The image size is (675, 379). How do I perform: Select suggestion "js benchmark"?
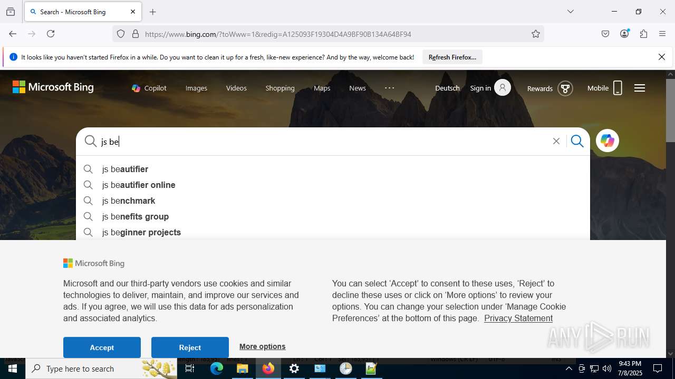(333, 201)
